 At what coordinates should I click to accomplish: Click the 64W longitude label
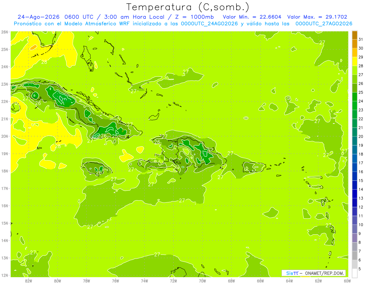click(x=289, y=281)
